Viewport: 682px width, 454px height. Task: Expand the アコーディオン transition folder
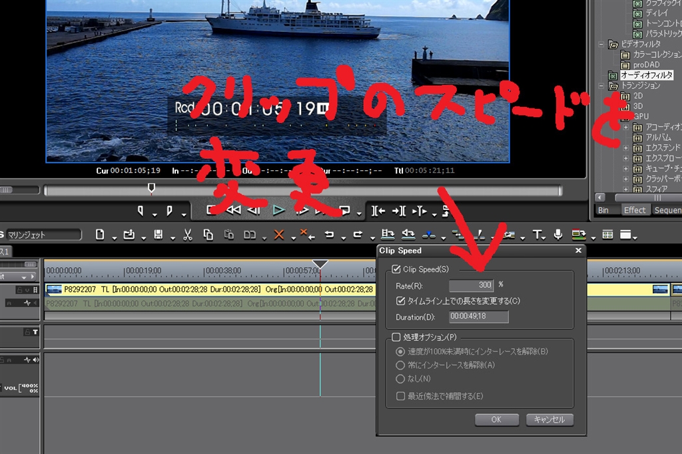click(x=626, y=128)
